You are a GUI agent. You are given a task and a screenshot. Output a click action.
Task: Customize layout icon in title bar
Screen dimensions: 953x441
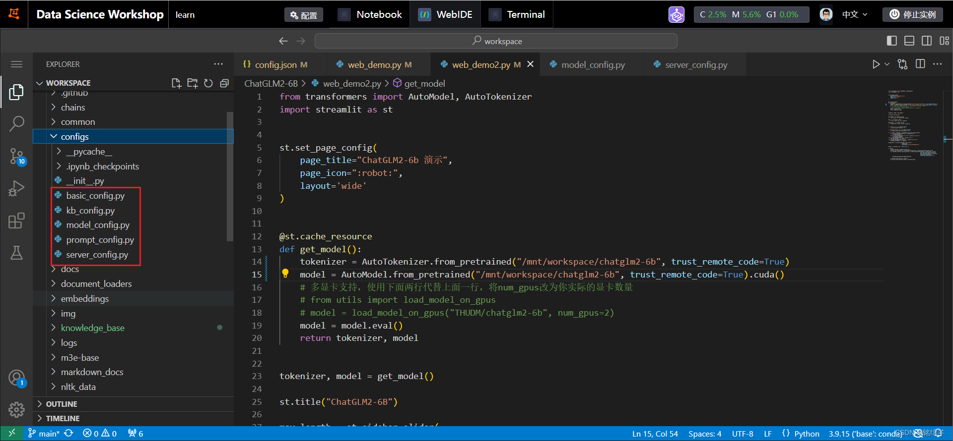944,41
